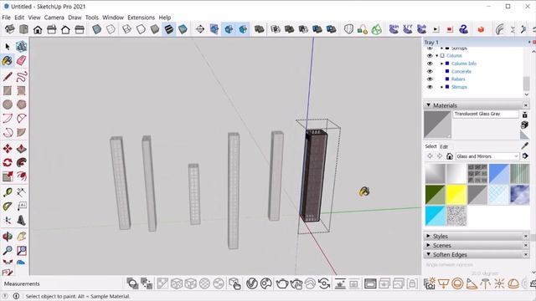Click the teapot render icon

click(x=282, y=283)
